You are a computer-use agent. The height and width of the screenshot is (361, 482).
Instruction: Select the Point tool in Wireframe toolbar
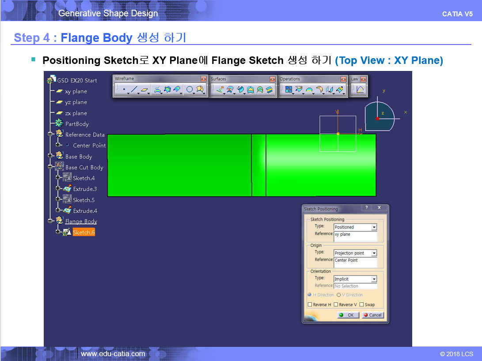(x=124, y=90)
